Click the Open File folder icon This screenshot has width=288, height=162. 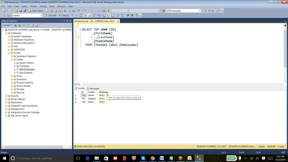[x=16, y=11]
